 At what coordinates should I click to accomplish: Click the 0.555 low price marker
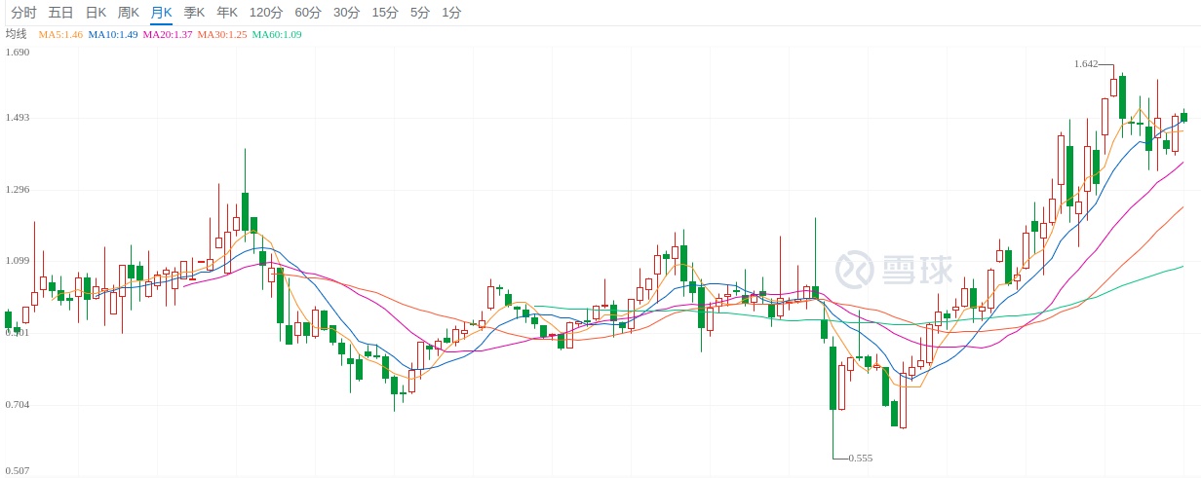point(861,458)
